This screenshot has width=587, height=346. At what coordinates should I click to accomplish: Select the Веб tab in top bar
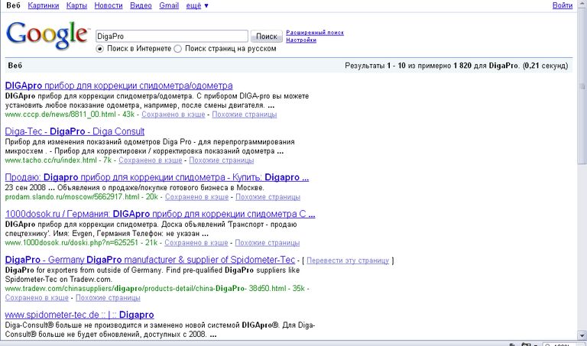click(14, 5)
